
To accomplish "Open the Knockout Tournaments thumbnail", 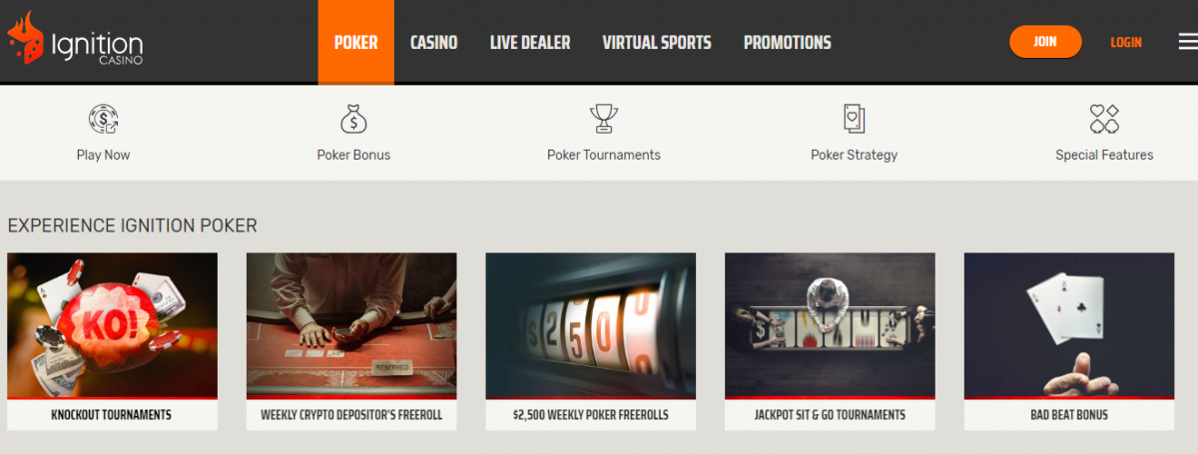I will point(112,325).
